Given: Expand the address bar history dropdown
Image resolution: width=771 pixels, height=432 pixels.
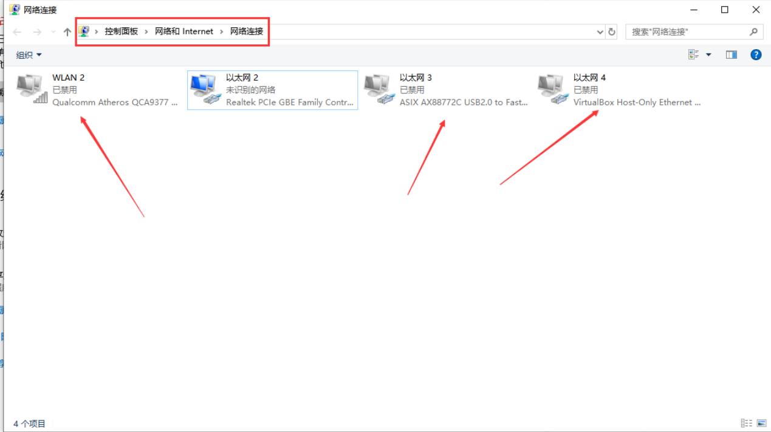Looking at the screenshot, I should click(x=600, y=32).
